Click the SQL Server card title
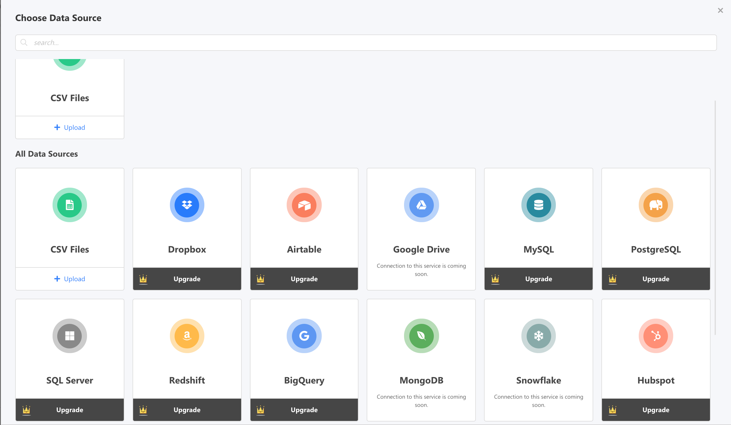 70,380
